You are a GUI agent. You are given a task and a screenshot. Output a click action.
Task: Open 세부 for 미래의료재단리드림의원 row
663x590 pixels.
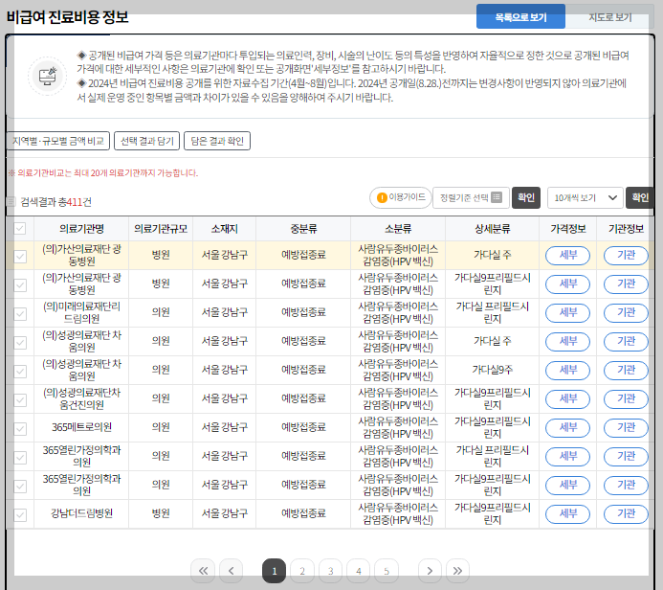click(568, 313)
